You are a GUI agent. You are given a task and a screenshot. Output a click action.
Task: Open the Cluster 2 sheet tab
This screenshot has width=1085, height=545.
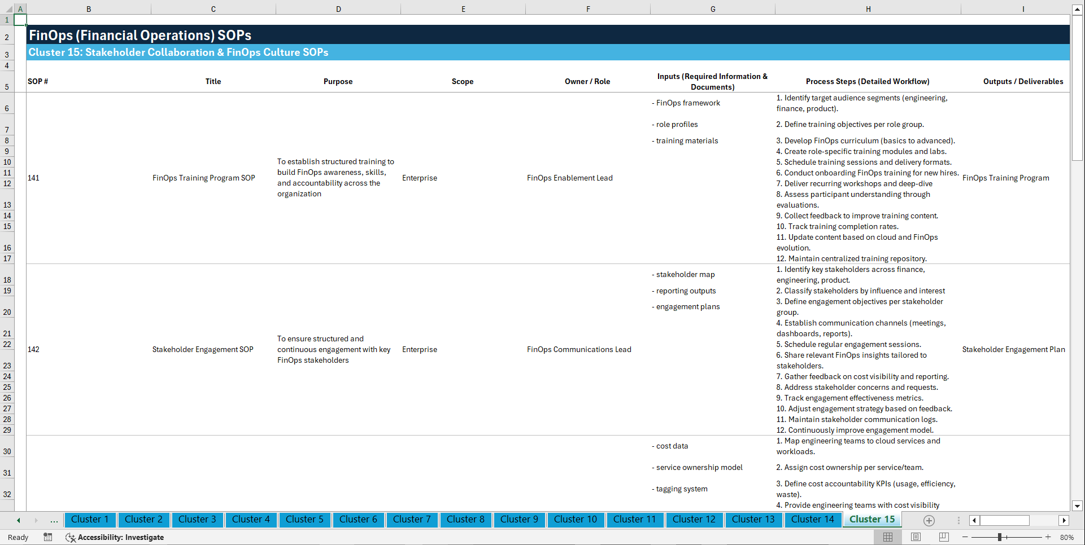(x=143, y=520)
